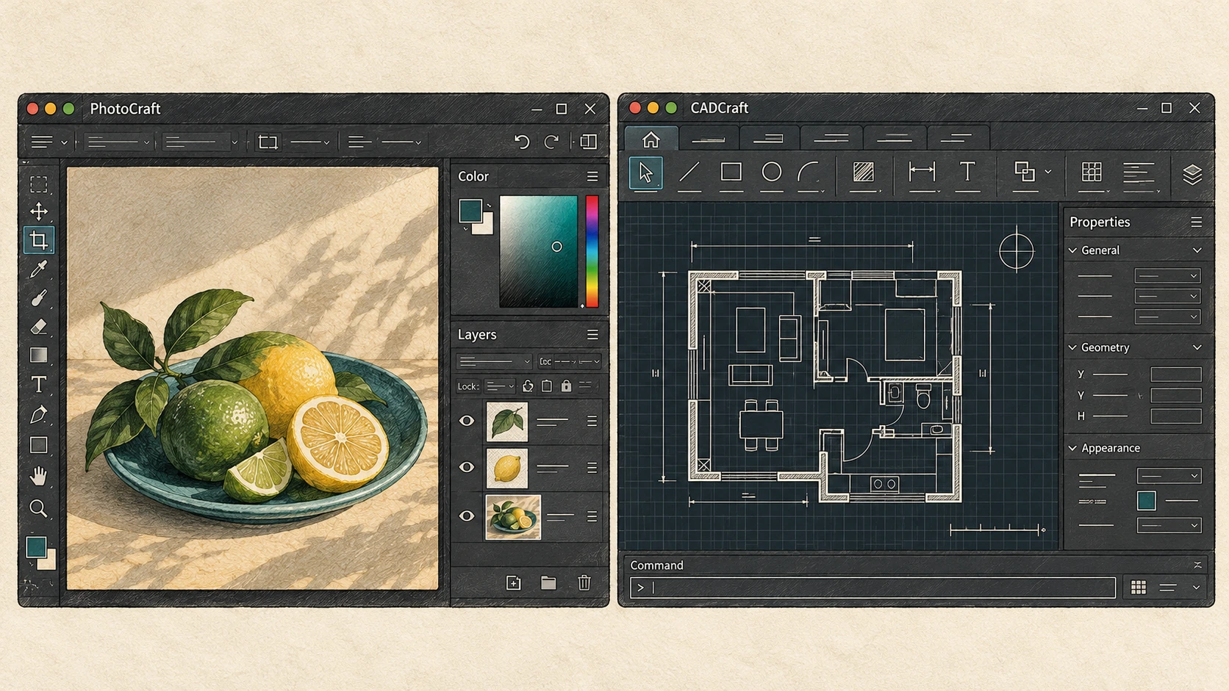The width and height of the screenshot is (1229, 691).
Task: Click the teal color swatch under Appearance
Action: coord(1147,501)
